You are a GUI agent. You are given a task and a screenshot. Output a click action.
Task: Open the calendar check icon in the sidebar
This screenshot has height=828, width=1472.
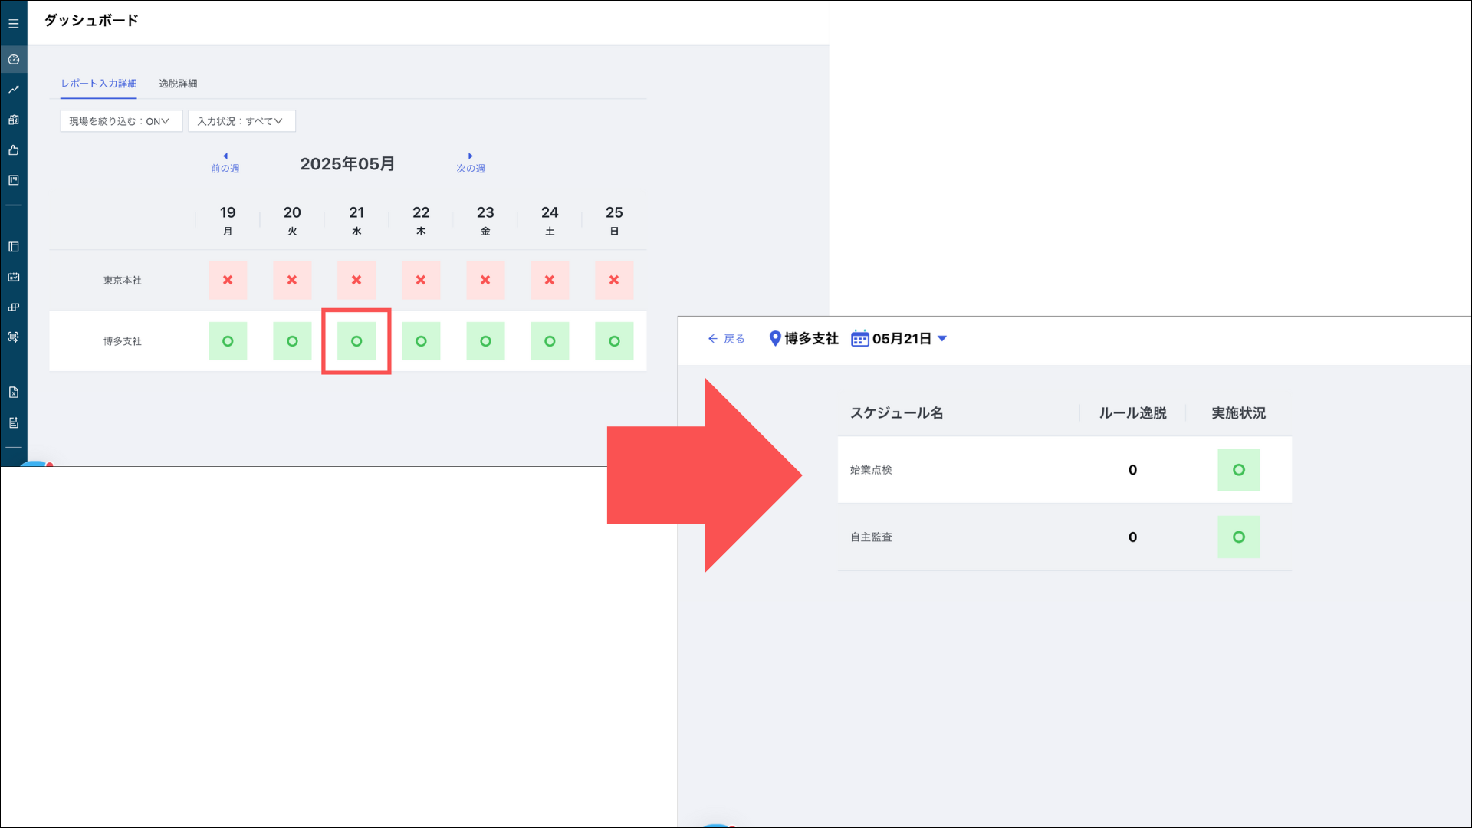coord(14,277)
